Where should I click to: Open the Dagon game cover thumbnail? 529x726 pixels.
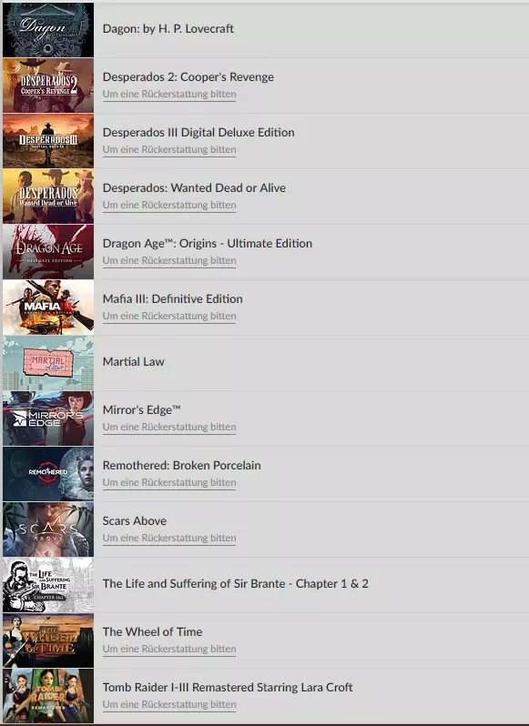(48, 30)
